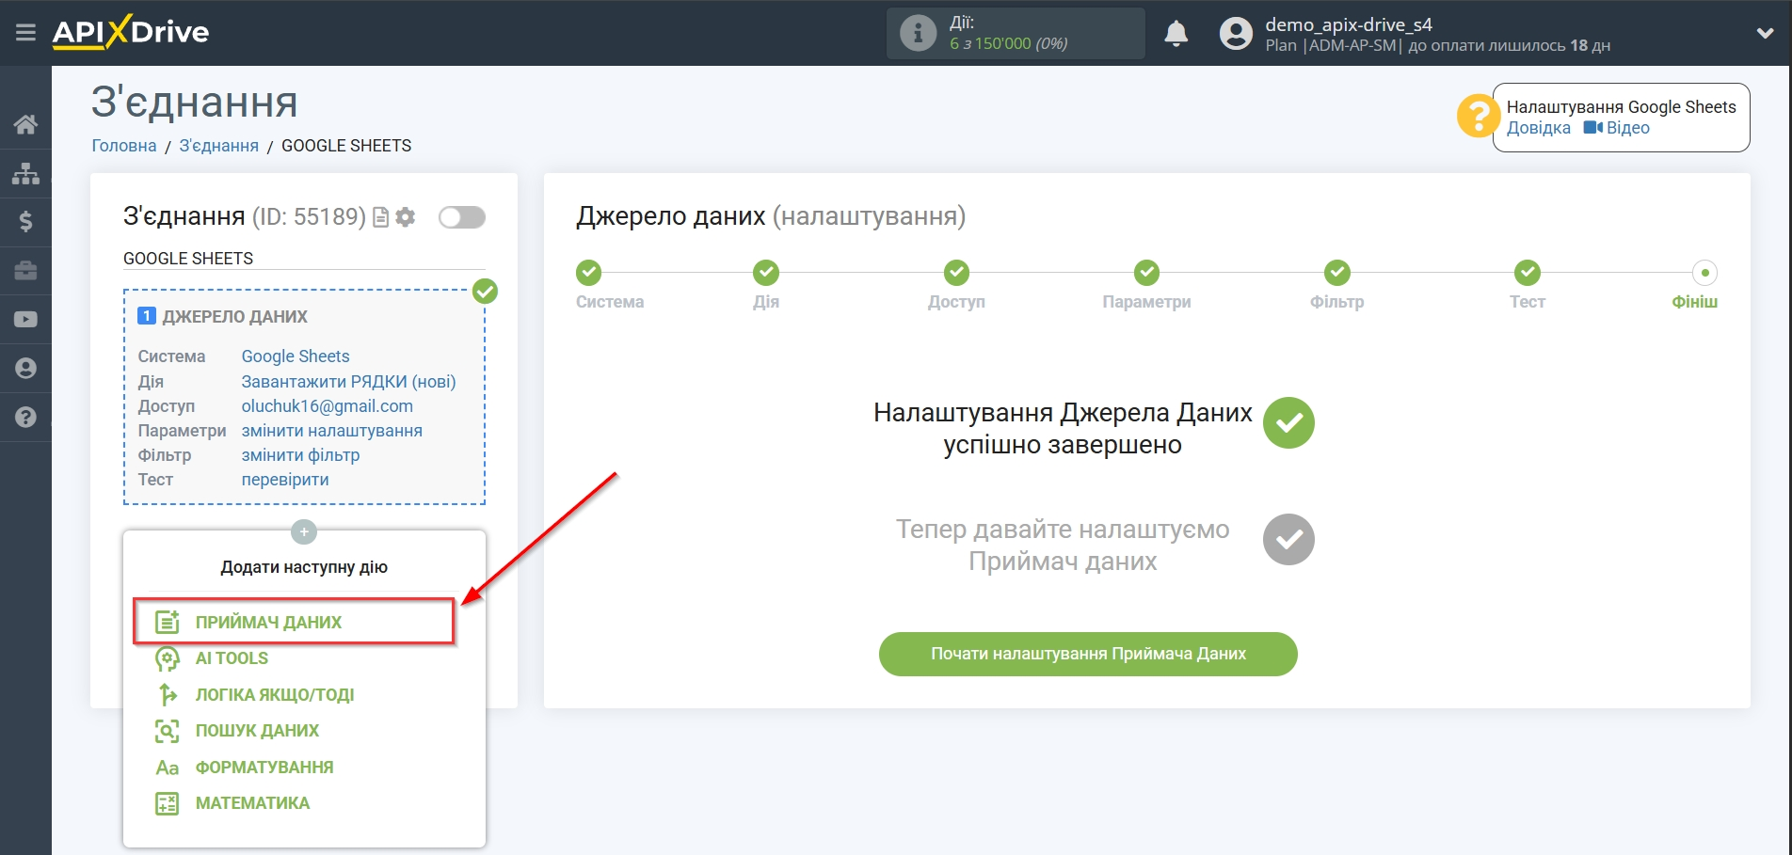This screenshot has width=1792, height=855.
Task: Select ФОРМАТУВАННЯ menu item
Action: click(264, 768)
